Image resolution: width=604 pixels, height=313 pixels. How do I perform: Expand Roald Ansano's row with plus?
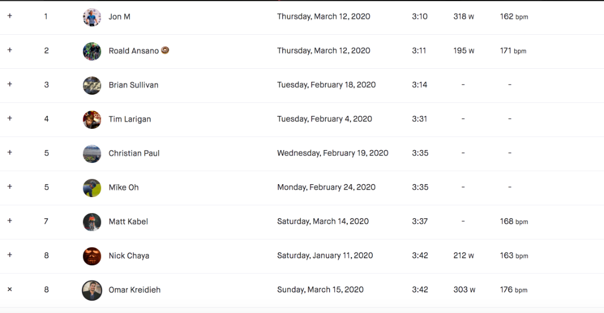coord(9,51)
